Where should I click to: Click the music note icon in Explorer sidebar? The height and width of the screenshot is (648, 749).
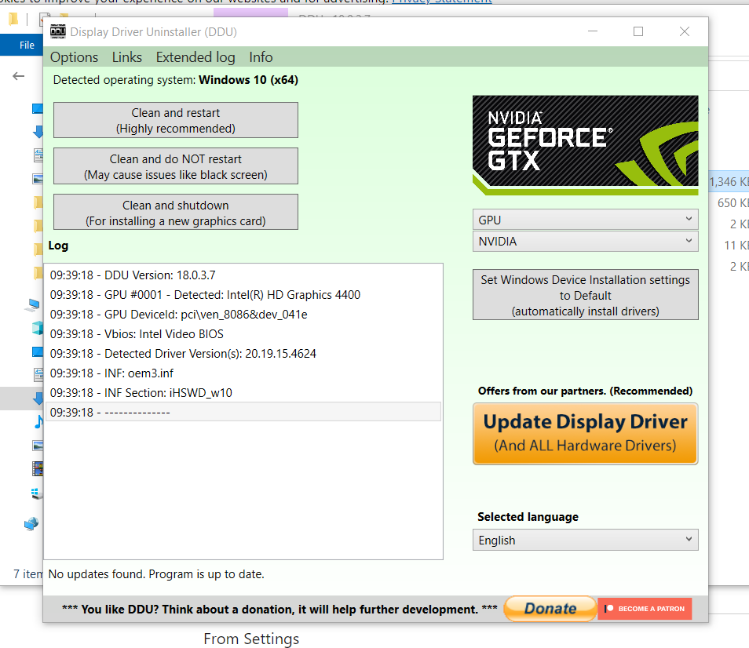click(x=38, y=421)
